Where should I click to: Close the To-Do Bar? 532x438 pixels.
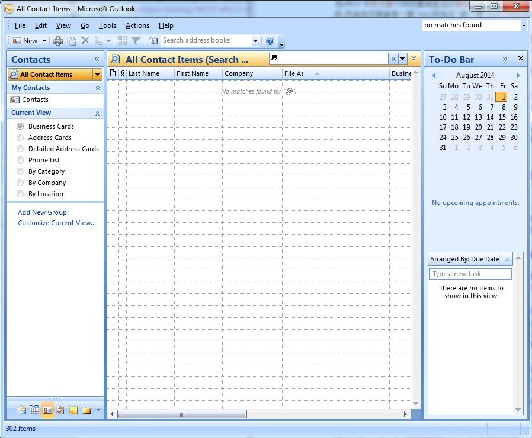521,59
